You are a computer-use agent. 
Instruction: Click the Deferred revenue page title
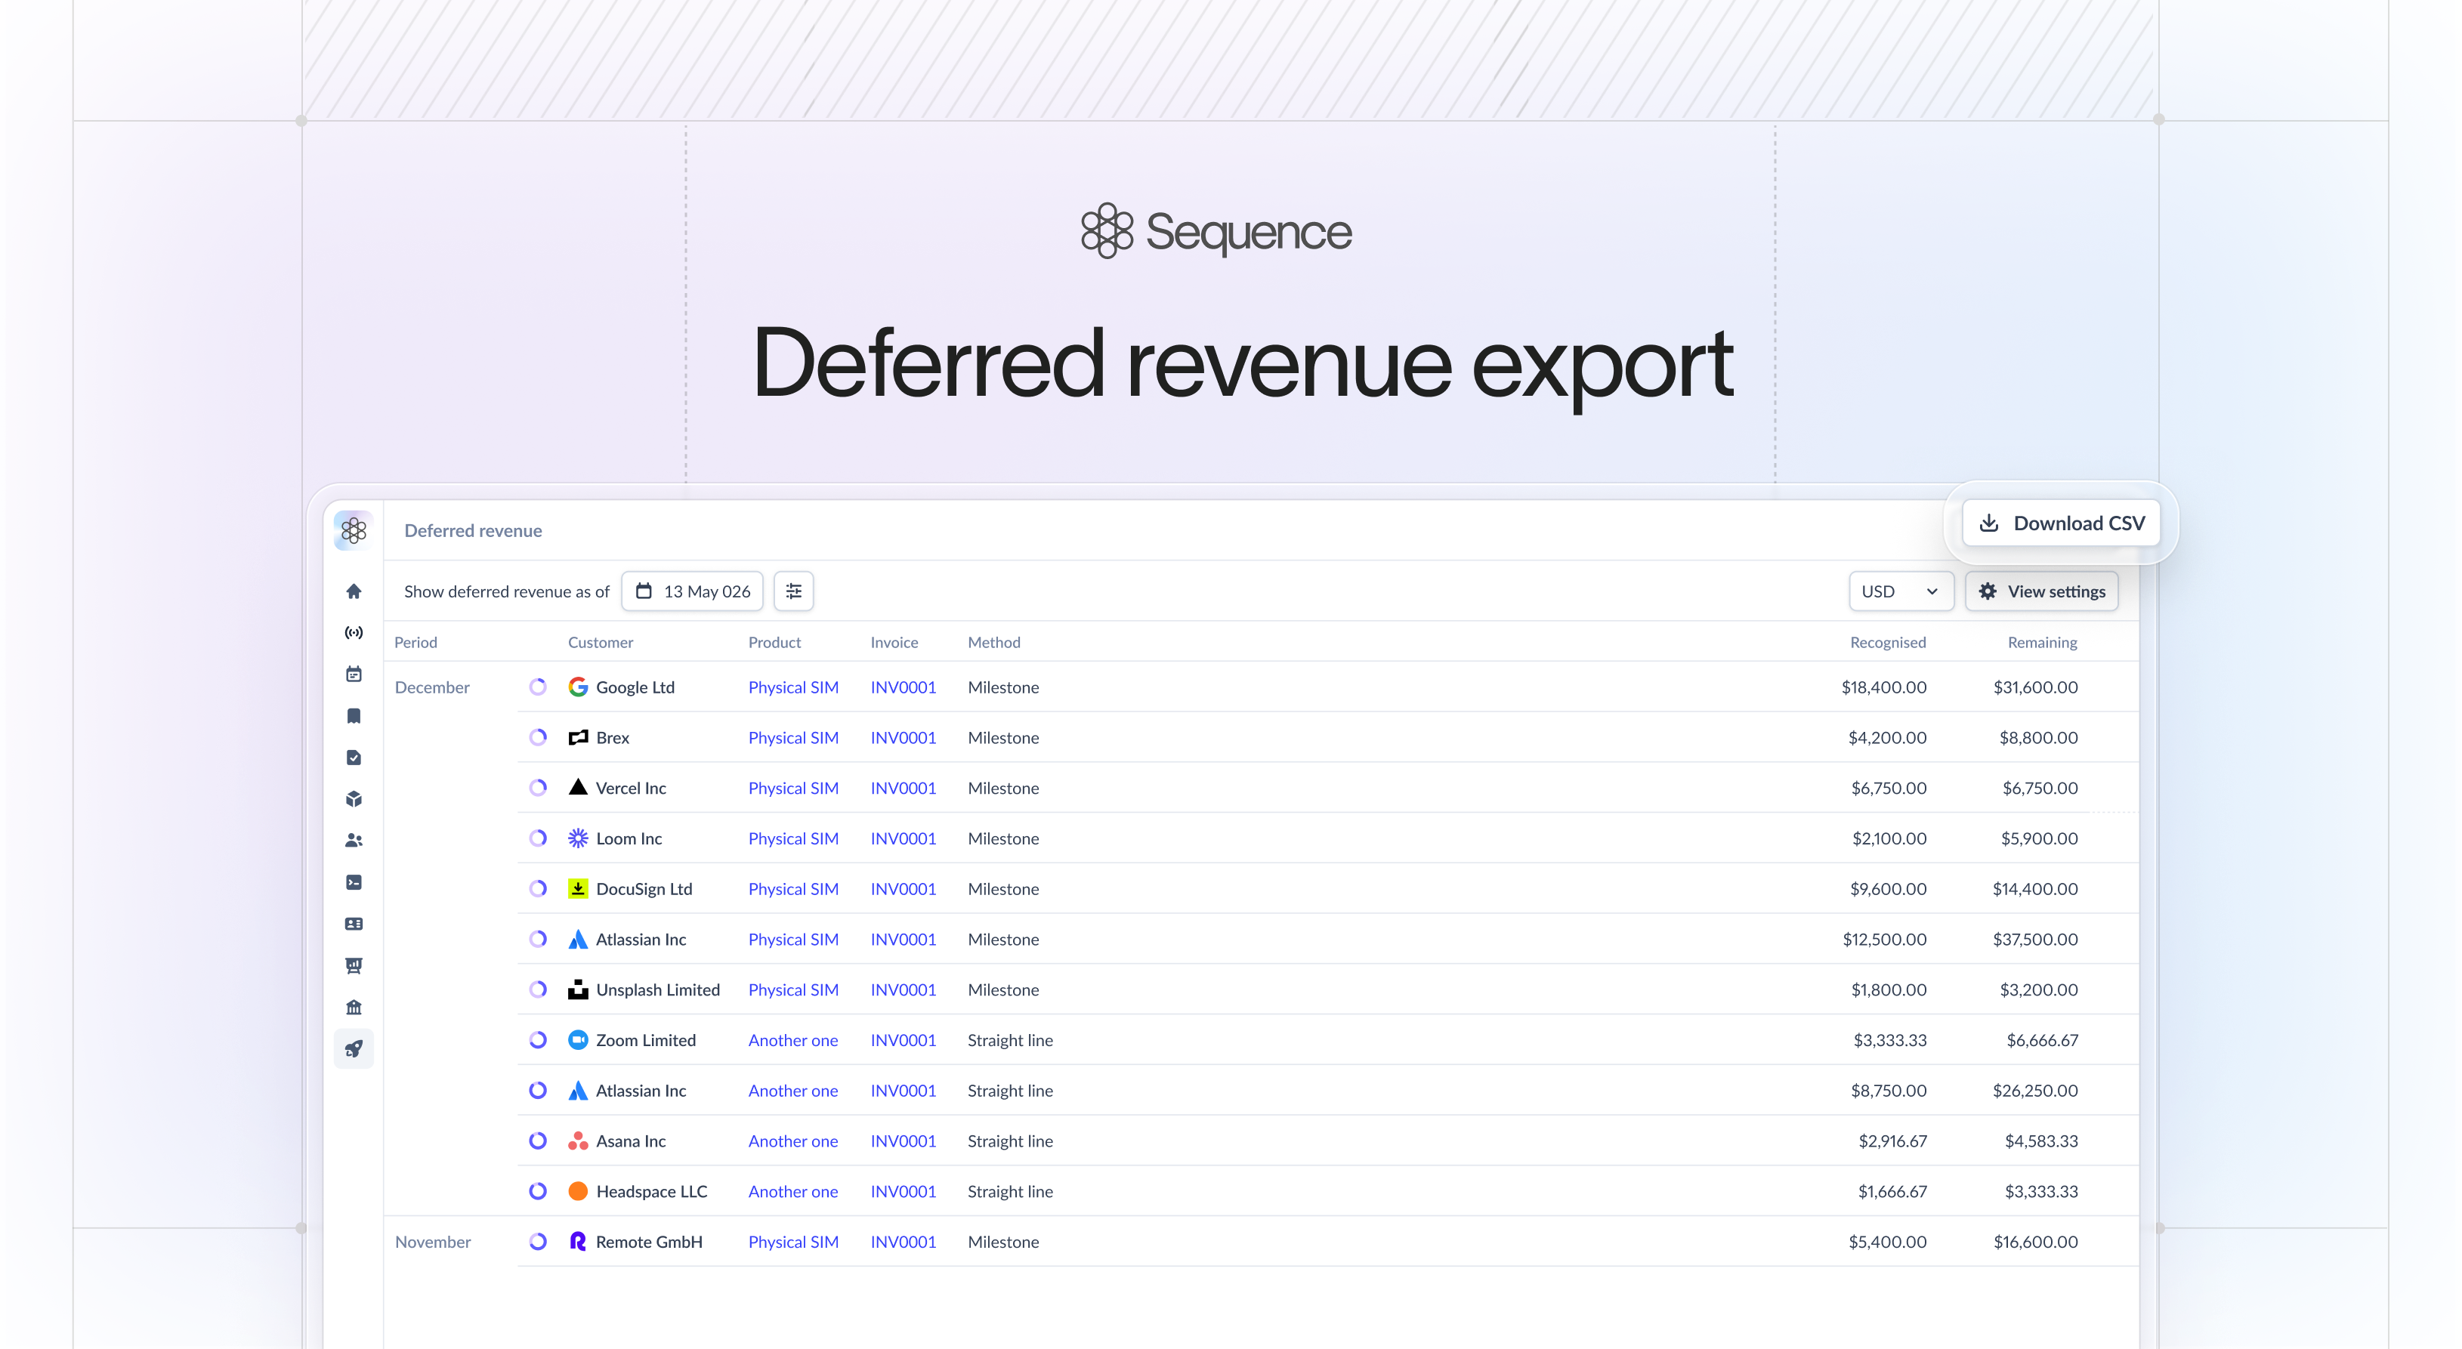point(473,530)
